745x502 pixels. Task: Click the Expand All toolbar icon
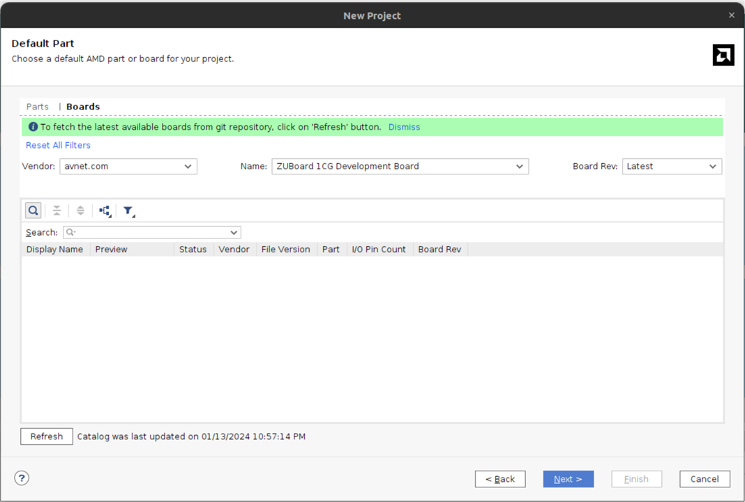(x=80, y=211)
